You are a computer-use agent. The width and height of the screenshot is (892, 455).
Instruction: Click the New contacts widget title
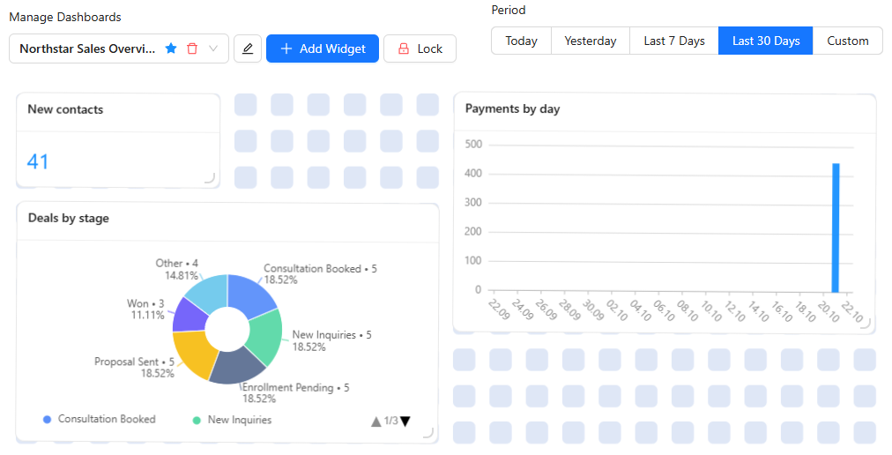[65, 109]
